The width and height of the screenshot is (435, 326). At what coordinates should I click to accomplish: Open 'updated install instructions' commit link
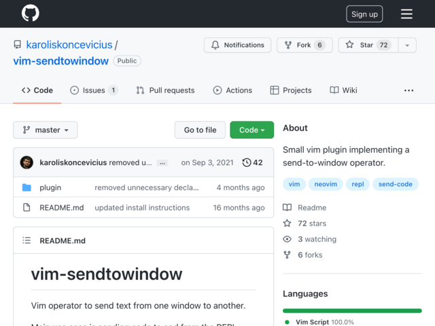point(142,208)
